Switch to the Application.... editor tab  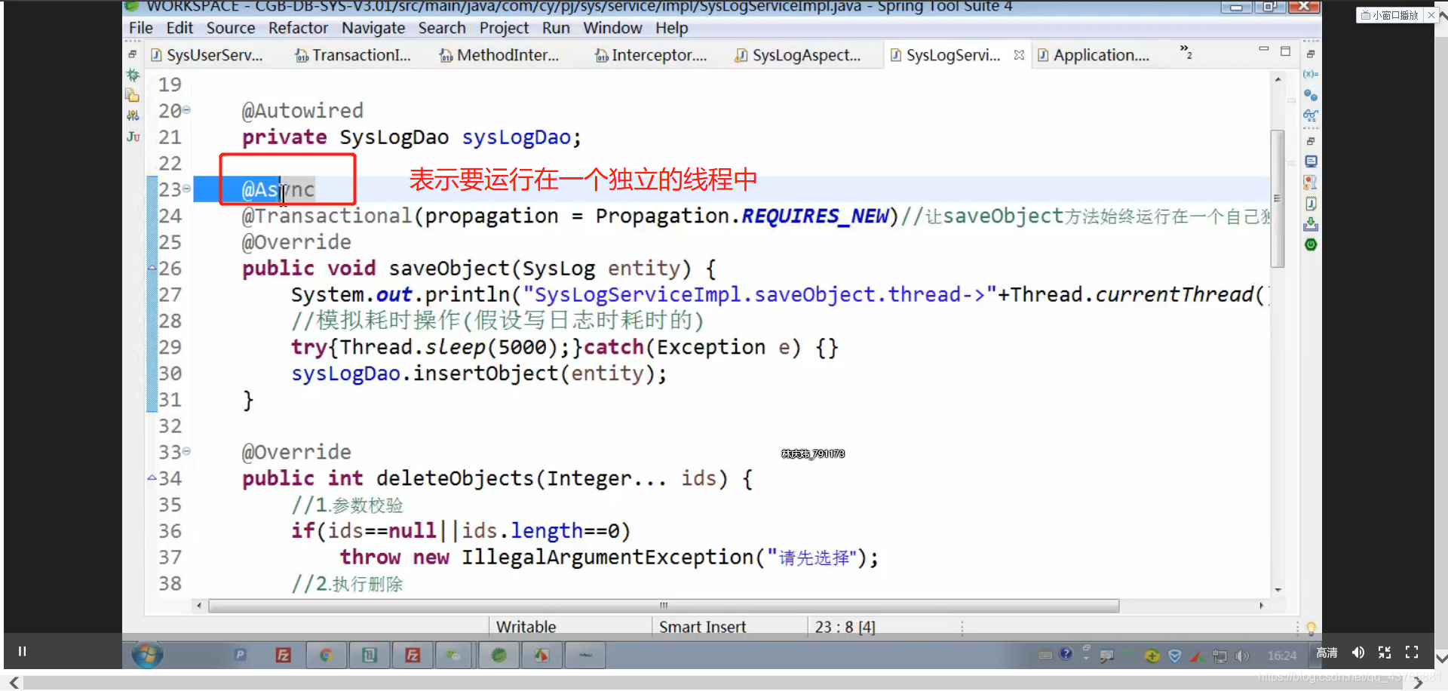click(x=1094, y=55)
